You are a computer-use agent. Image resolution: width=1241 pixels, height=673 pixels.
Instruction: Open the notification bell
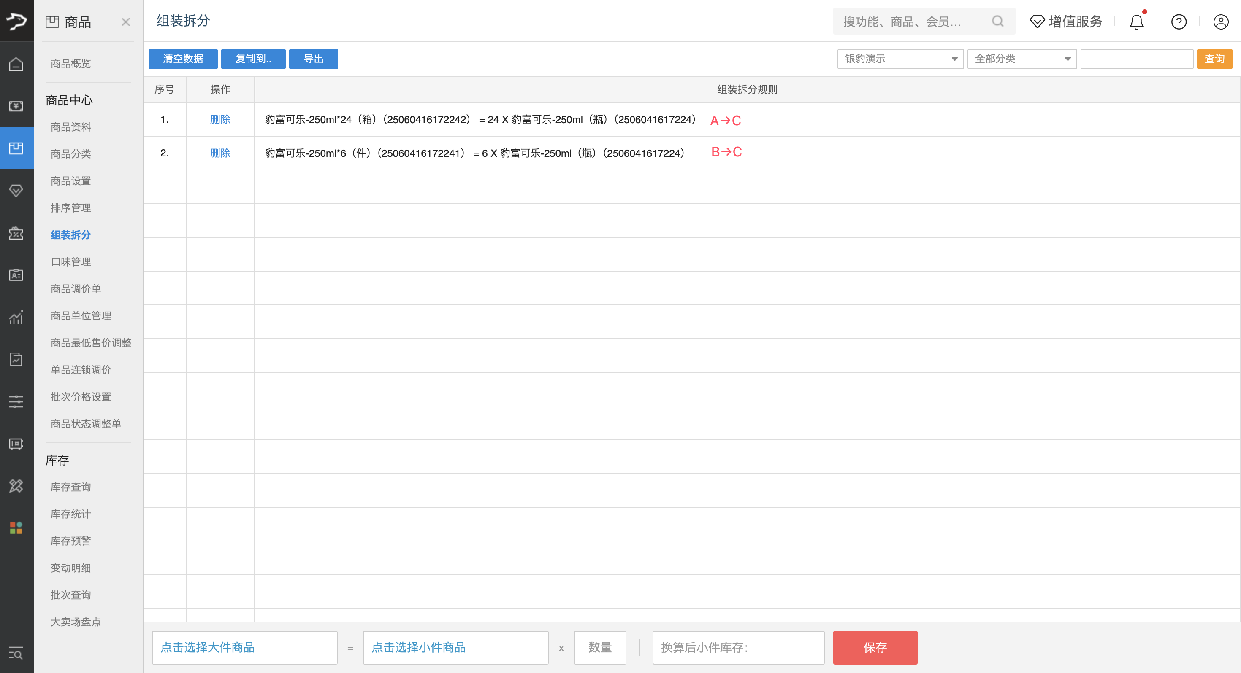(1136, 22)
